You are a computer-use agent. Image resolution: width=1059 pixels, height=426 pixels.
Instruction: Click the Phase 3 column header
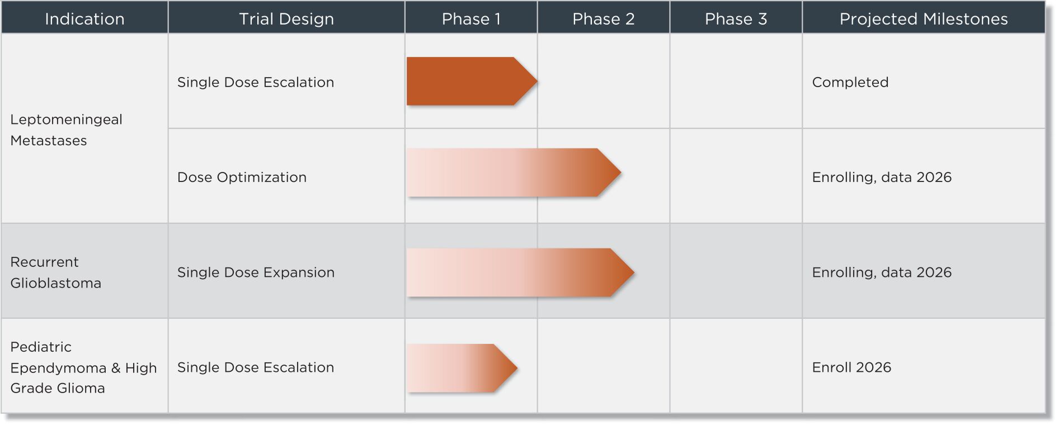(736, 19)
